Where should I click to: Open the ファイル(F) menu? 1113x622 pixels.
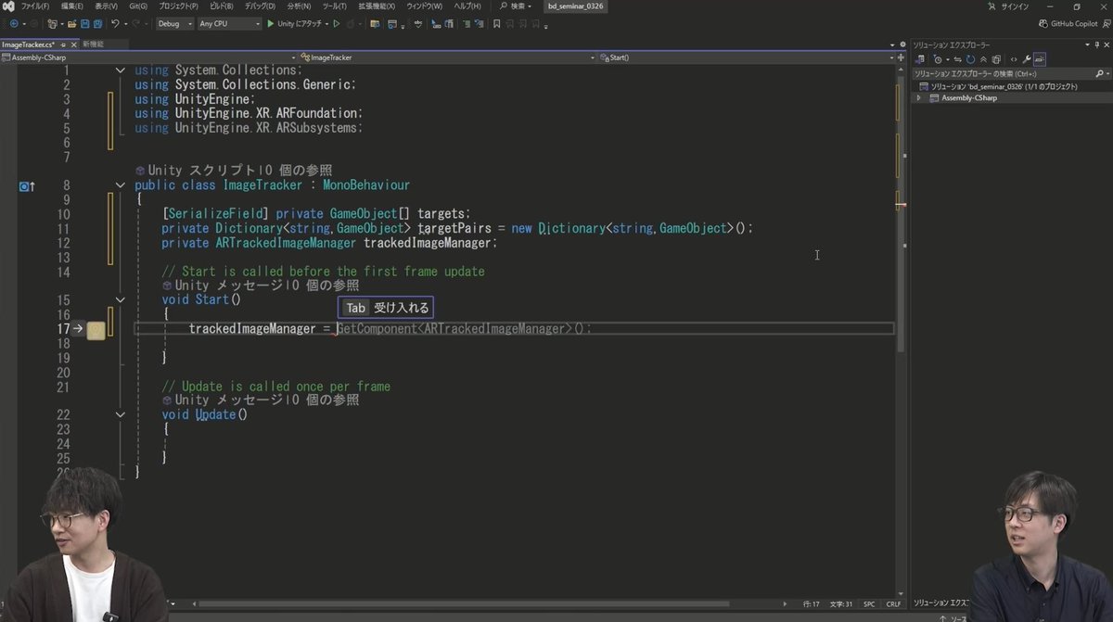[35, 6]
